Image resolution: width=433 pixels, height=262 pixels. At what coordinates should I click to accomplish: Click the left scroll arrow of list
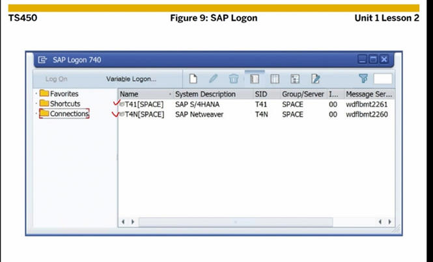pyautogui.click(x=123, y=222)
